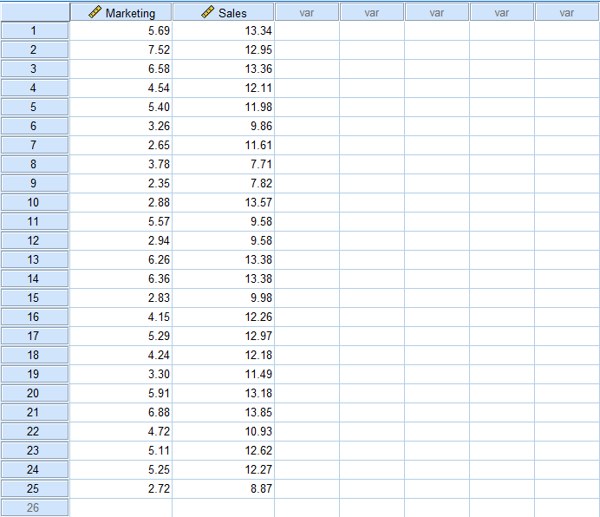This screenshot has height=517, width=600.
Task: Click the Sales cell with value 7.71
Action: click(x=224, y=165)
